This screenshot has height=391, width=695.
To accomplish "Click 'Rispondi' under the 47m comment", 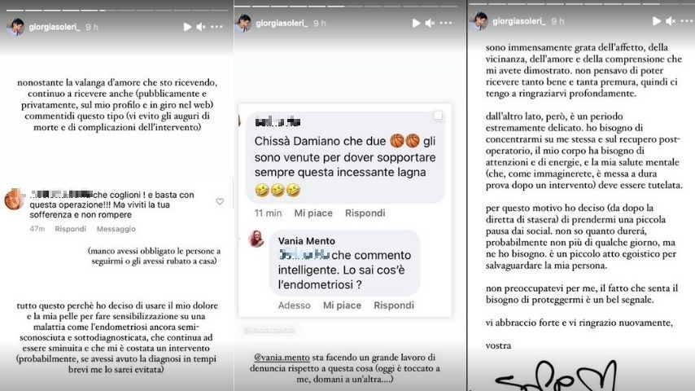I will click(x=70, y=229).
